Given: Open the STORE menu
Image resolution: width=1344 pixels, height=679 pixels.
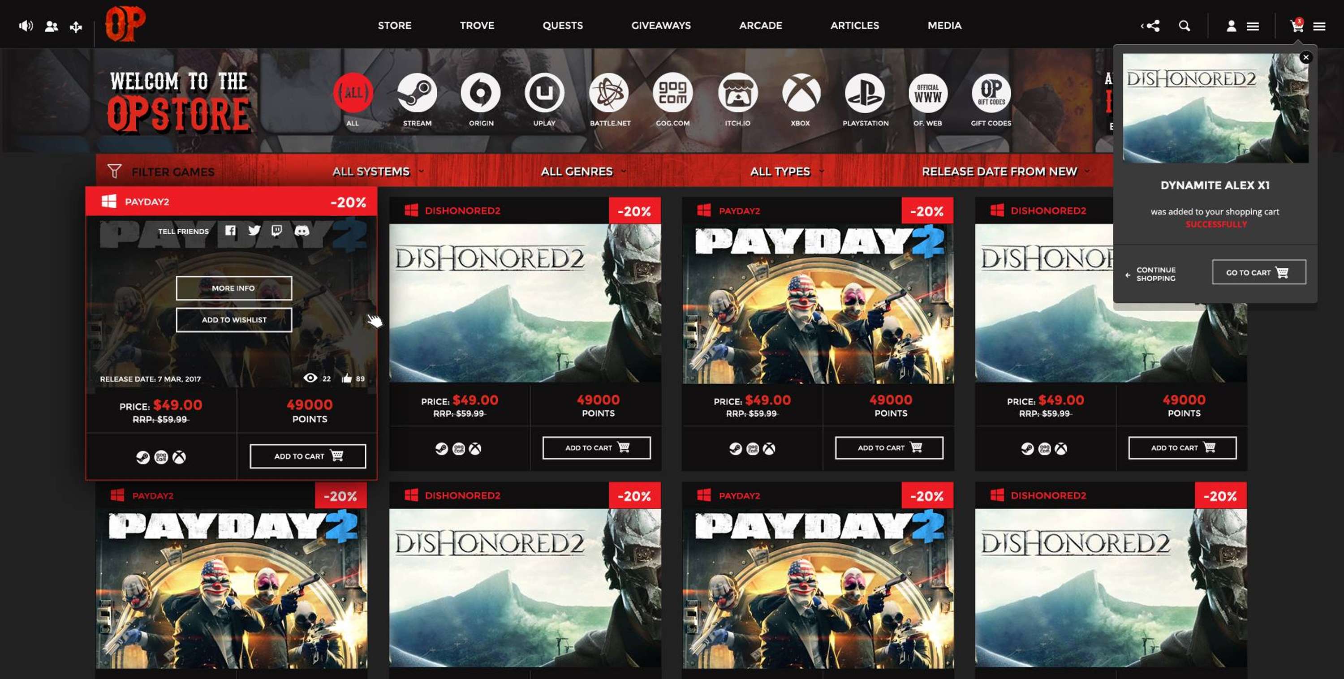Looking at the screenshot, I should (x=394, y=25).
